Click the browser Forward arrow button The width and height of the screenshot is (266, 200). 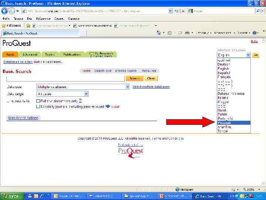(11, 11)
